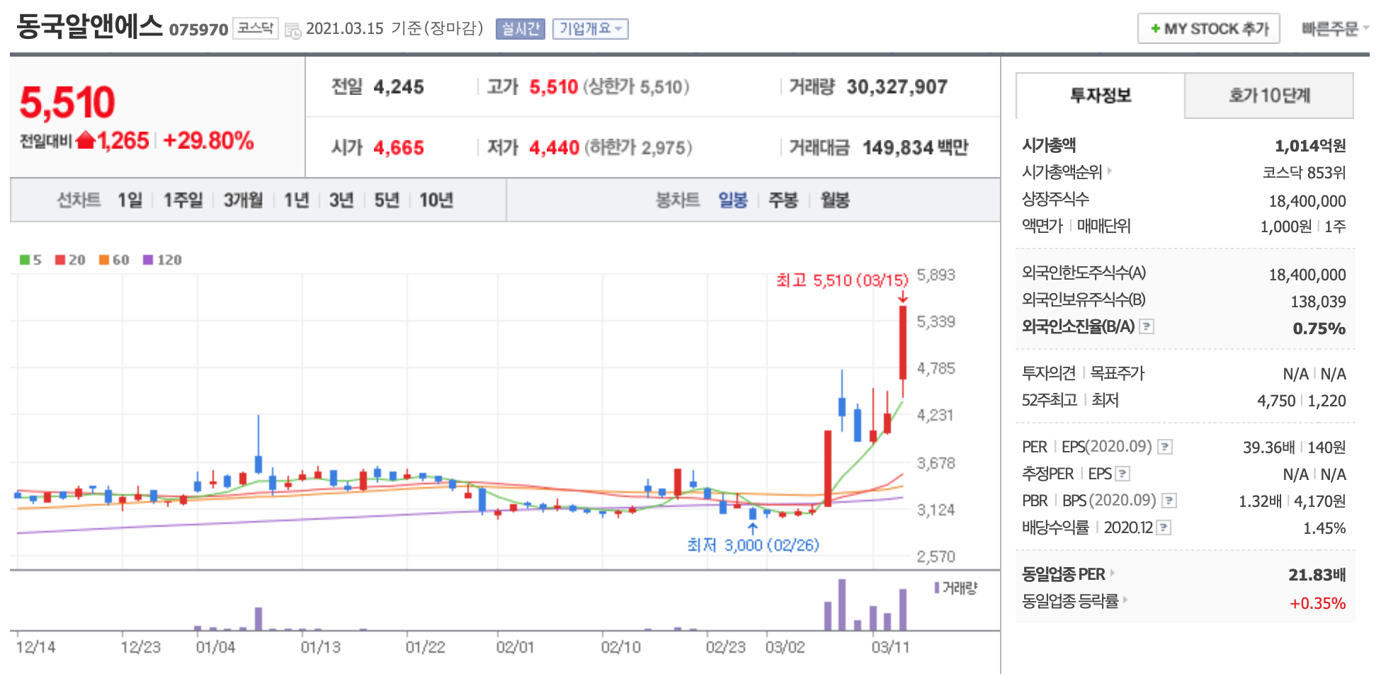Click the 실시간 real-time button
1381x674 pixels.
pyautogui.click(x=521, y=29)
